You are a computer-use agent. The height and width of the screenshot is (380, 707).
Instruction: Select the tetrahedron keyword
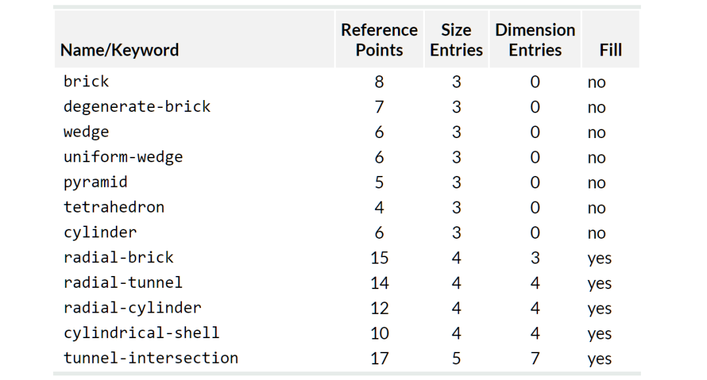(x=114, y=207)
